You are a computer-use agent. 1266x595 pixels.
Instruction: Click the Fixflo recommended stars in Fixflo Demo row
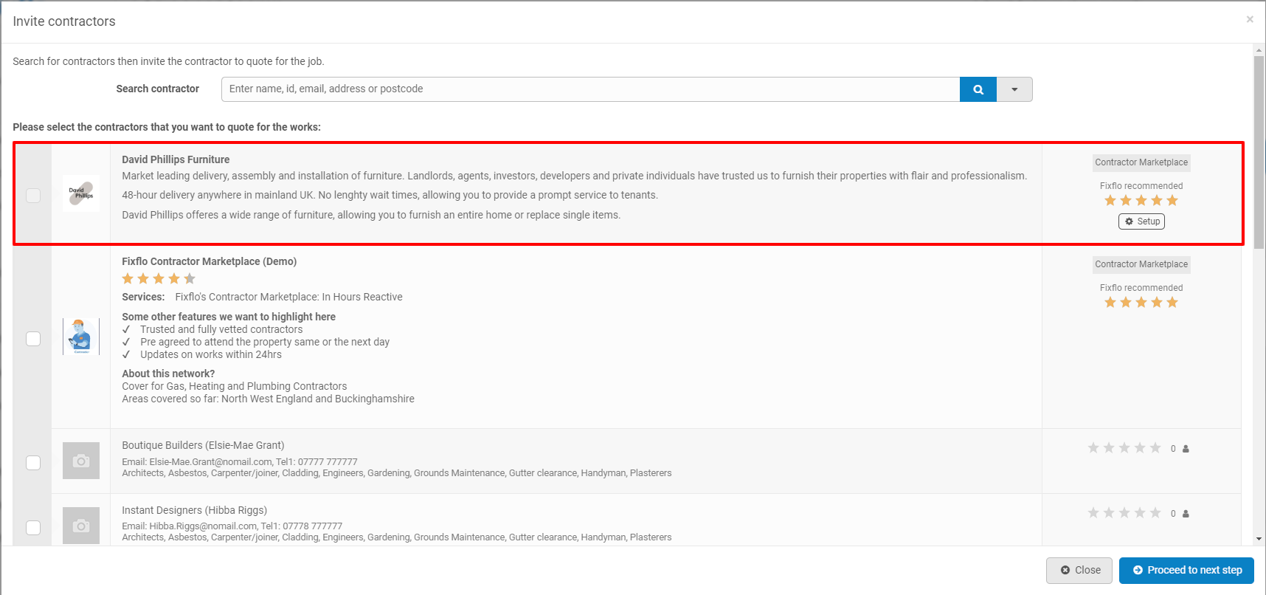[x=1141, y=303]
